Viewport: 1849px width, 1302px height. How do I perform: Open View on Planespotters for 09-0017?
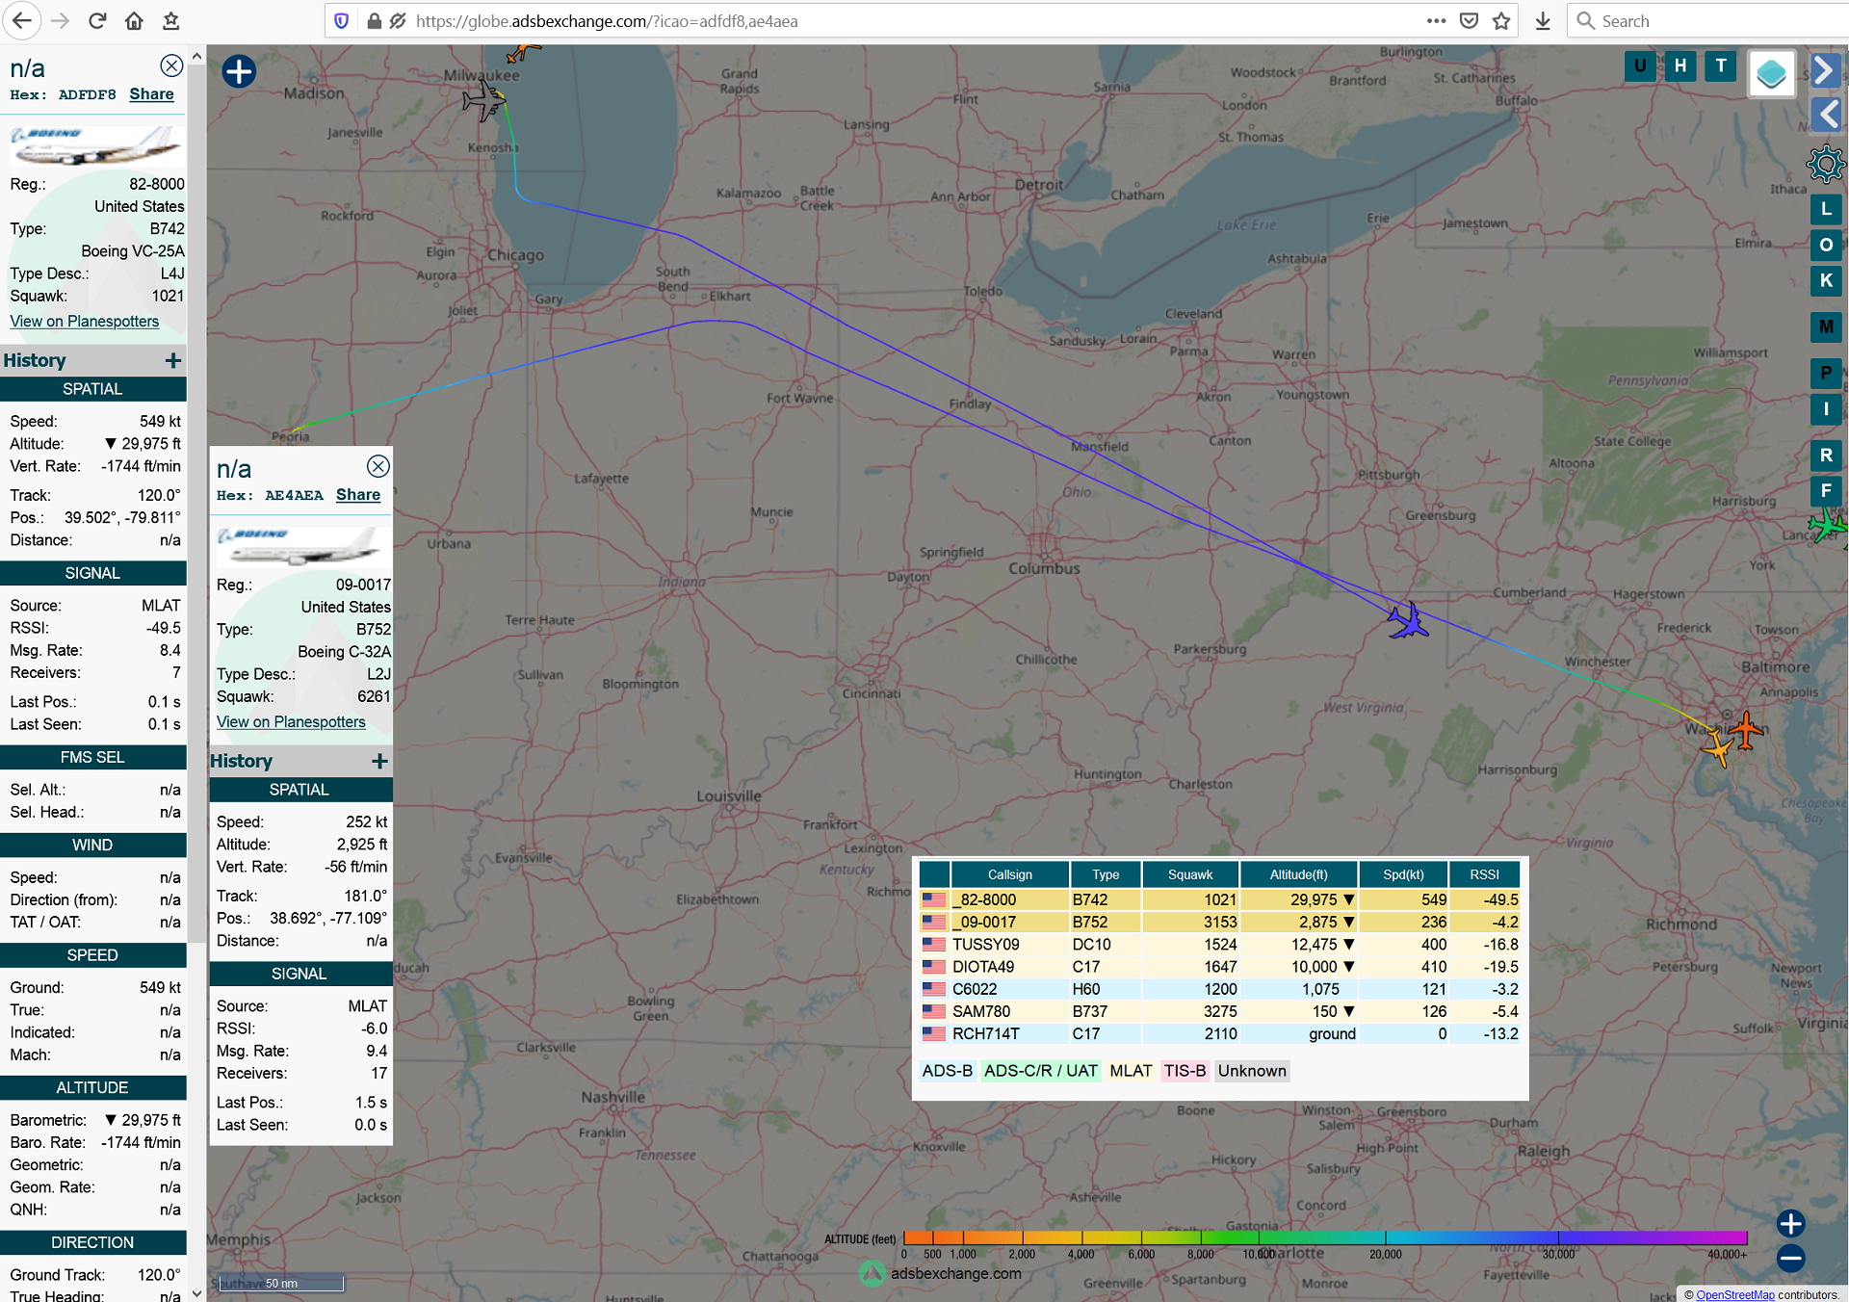[291, 722]
